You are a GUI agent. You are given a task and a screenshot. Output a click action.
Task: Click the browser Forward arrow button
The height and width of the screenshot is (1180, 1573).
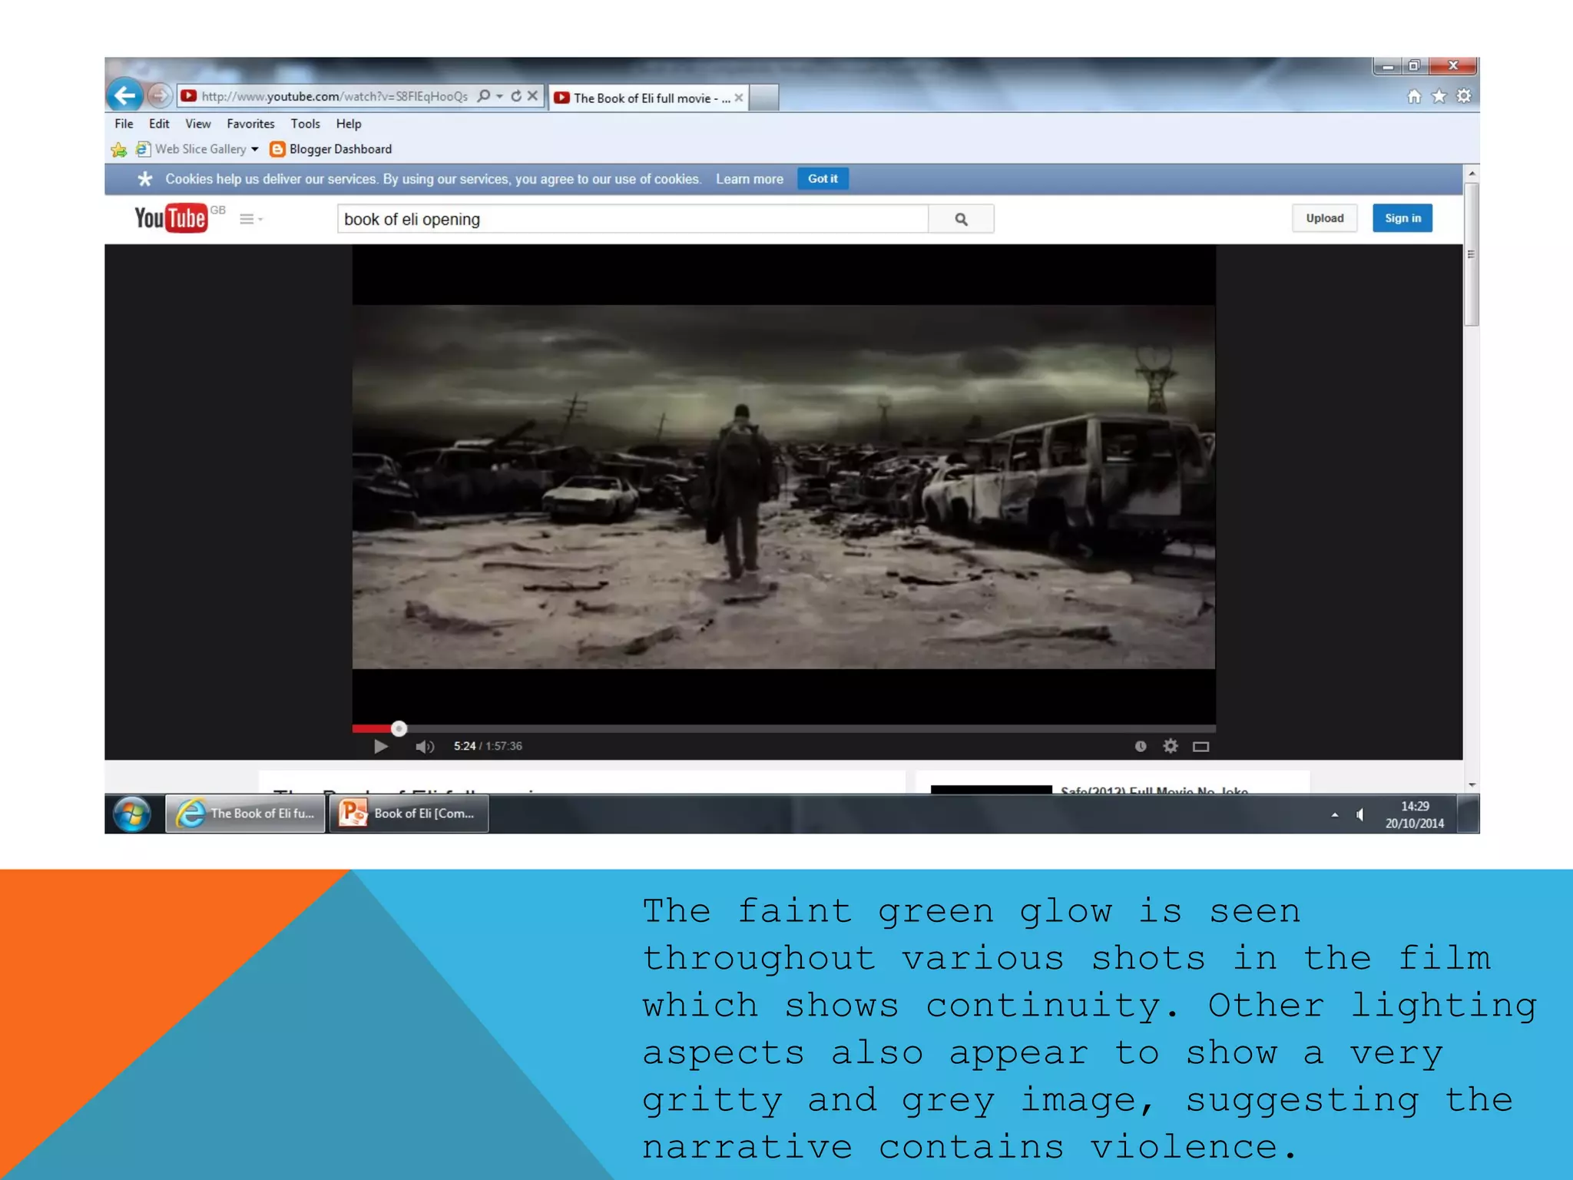click(x=159, y=96)
